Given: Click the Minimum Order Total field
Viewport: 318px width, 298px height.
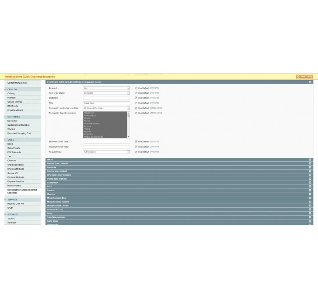Looking at the screenshot, I should (x=106, y=142).
